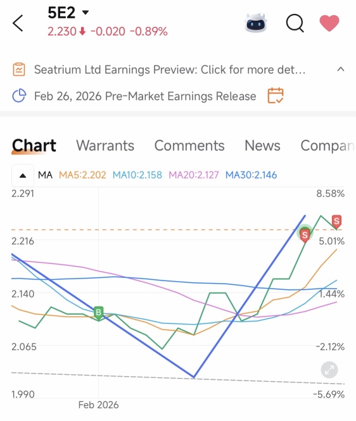The width and height of the screenshot is (356, 421).
Task: Click the earnings release pie-chart icon
Action: tap(19, 96)
